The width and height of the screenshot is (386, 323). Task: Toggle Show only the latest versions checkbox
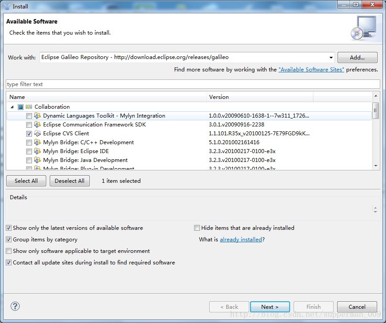tap(8, 228)
